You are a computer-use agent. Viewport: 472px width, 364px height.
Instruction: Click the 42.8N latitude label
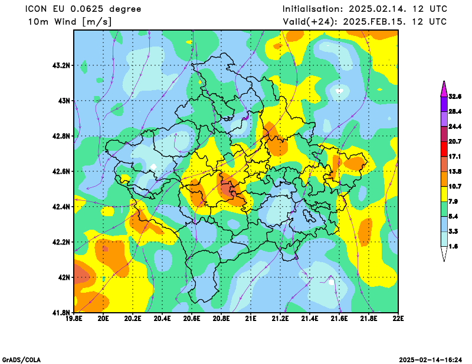point(61,136)
